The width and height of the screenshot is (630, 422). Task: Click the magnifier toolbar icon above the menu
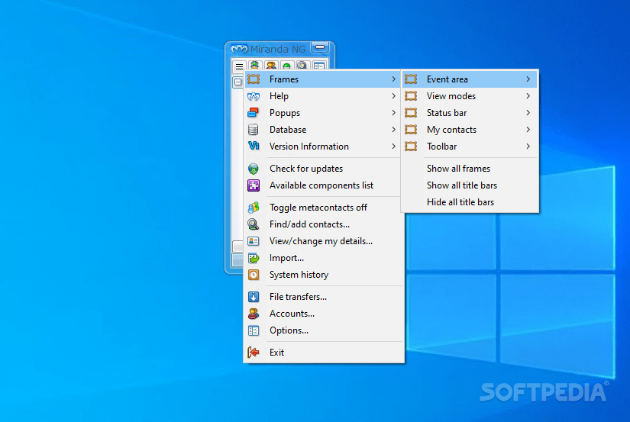(302, 65)
